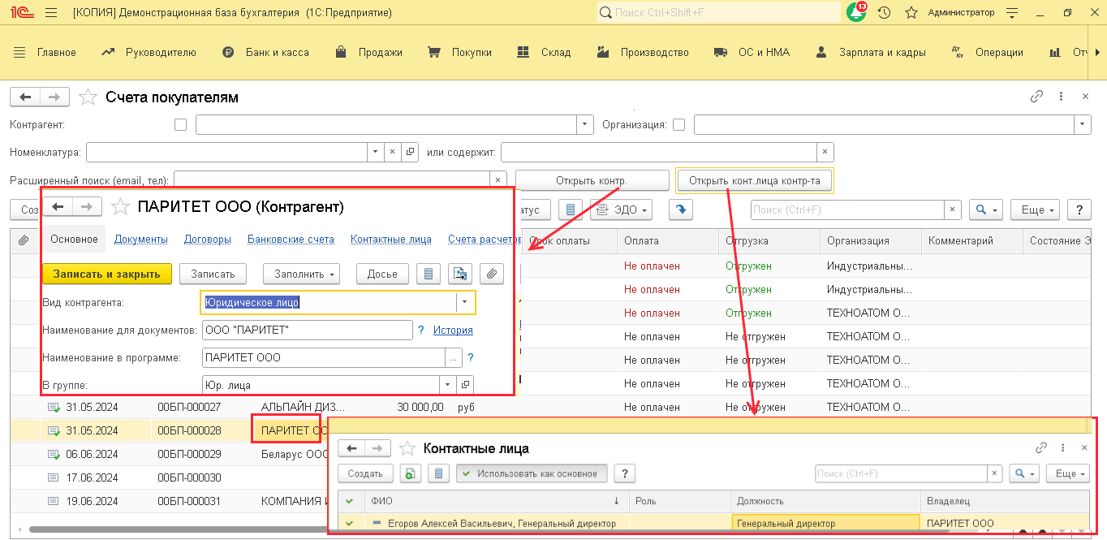Image resolution: width=1107 pixels, height=540 pixels.
Task: Open the Продажи section
Action: click(368, 52)
